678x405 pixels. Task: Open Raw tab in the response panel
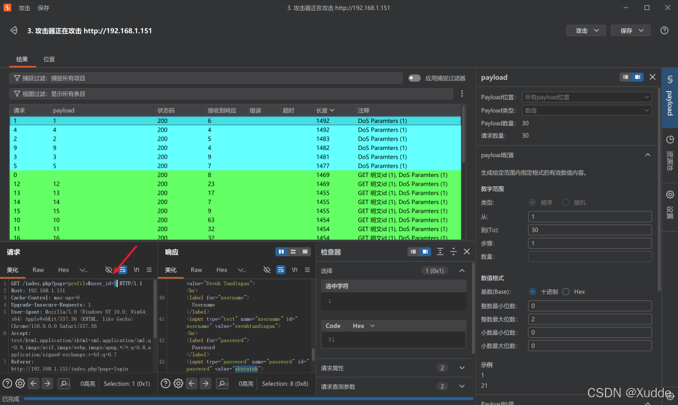click(197, 270)
